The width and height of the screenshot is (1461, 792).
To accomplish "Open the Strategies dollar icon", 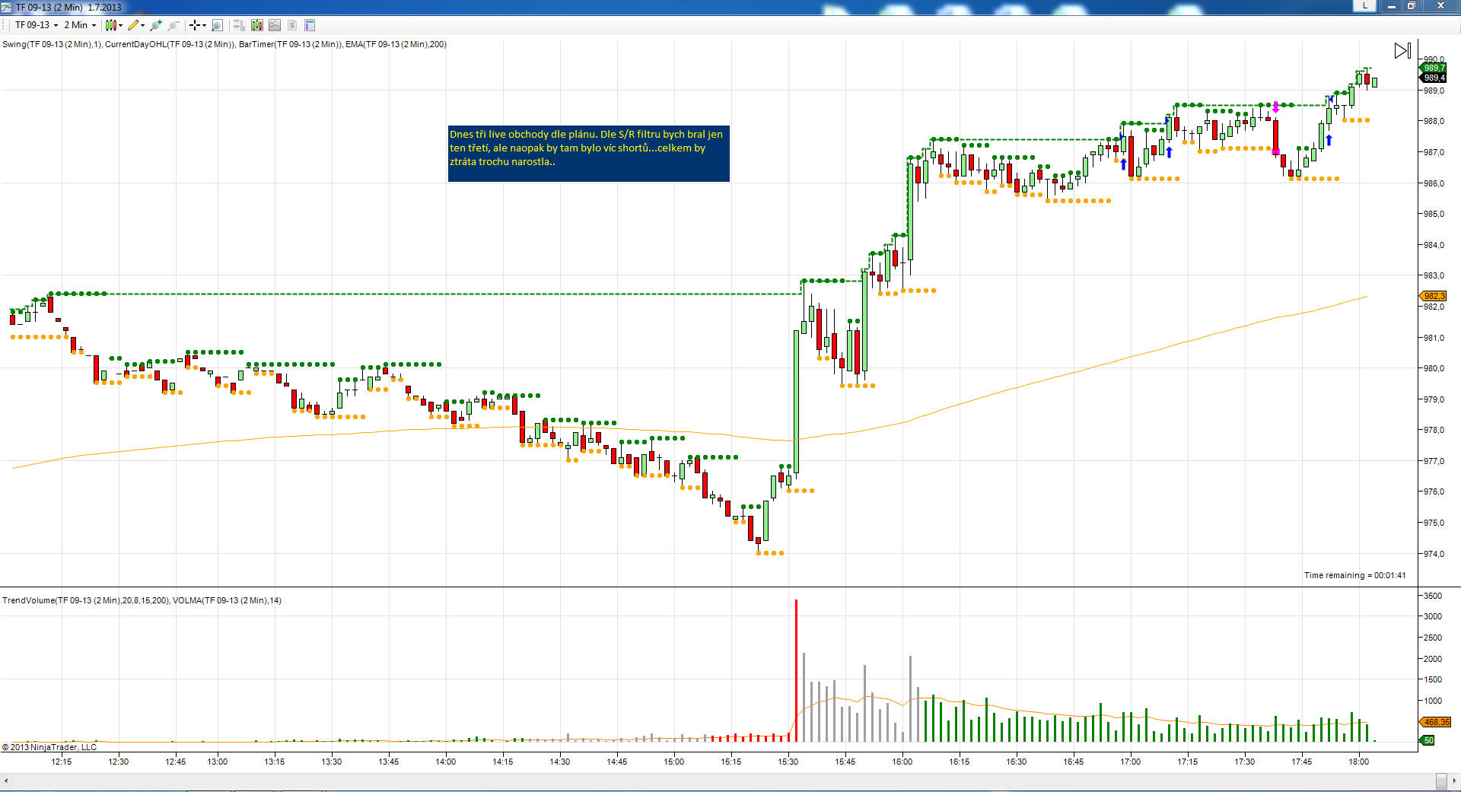I will coord(292,25).
